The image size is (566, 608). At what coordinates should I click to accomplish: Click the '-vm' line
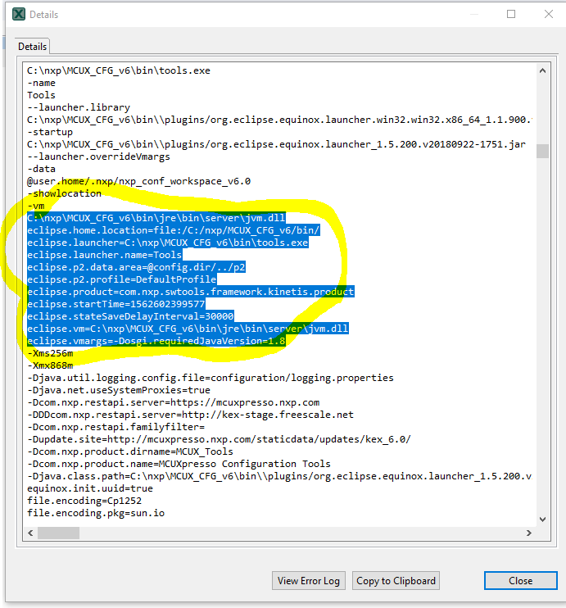coord(36,206)
